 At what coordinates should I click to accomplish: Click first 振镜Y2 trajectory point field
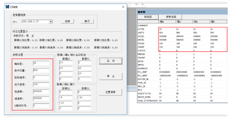click(84, 92)
